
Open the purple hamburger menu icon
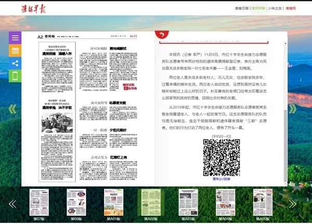(x=15, y=38)
